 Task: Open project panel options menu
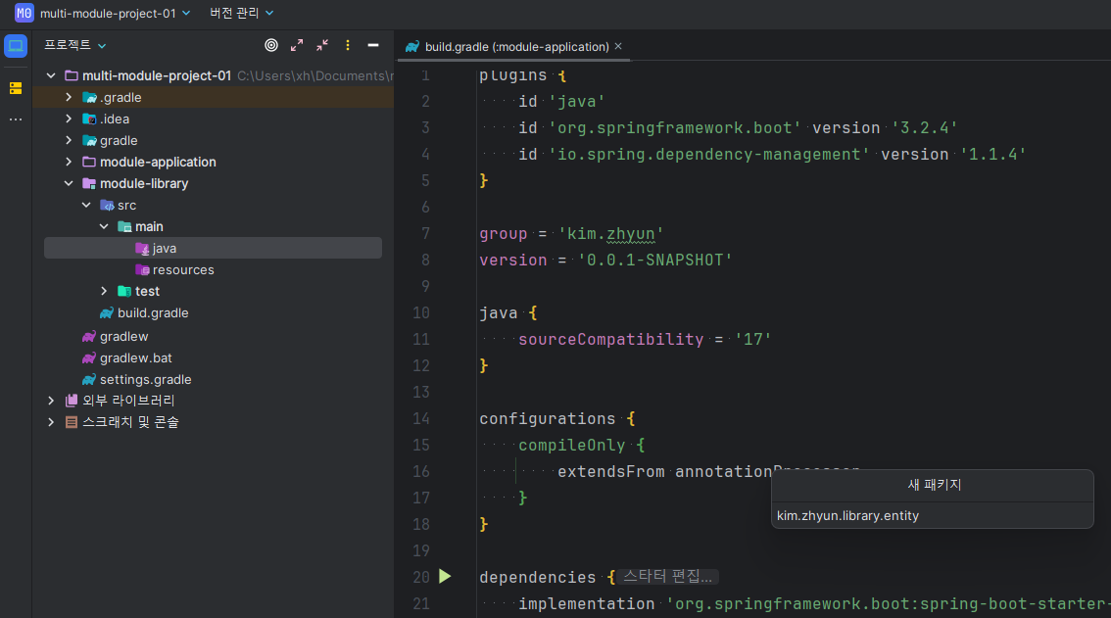(348, 45)
